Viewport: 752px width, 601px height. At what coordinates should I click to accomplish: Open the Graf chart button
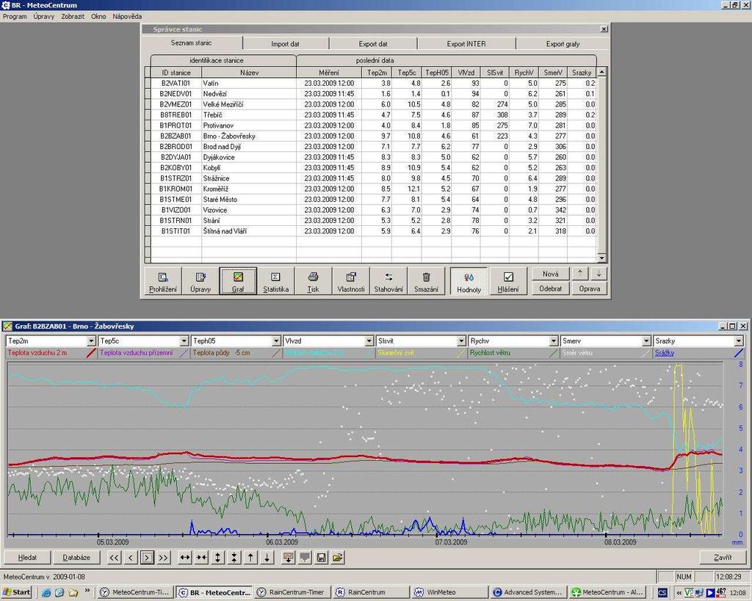coord(238,281)
